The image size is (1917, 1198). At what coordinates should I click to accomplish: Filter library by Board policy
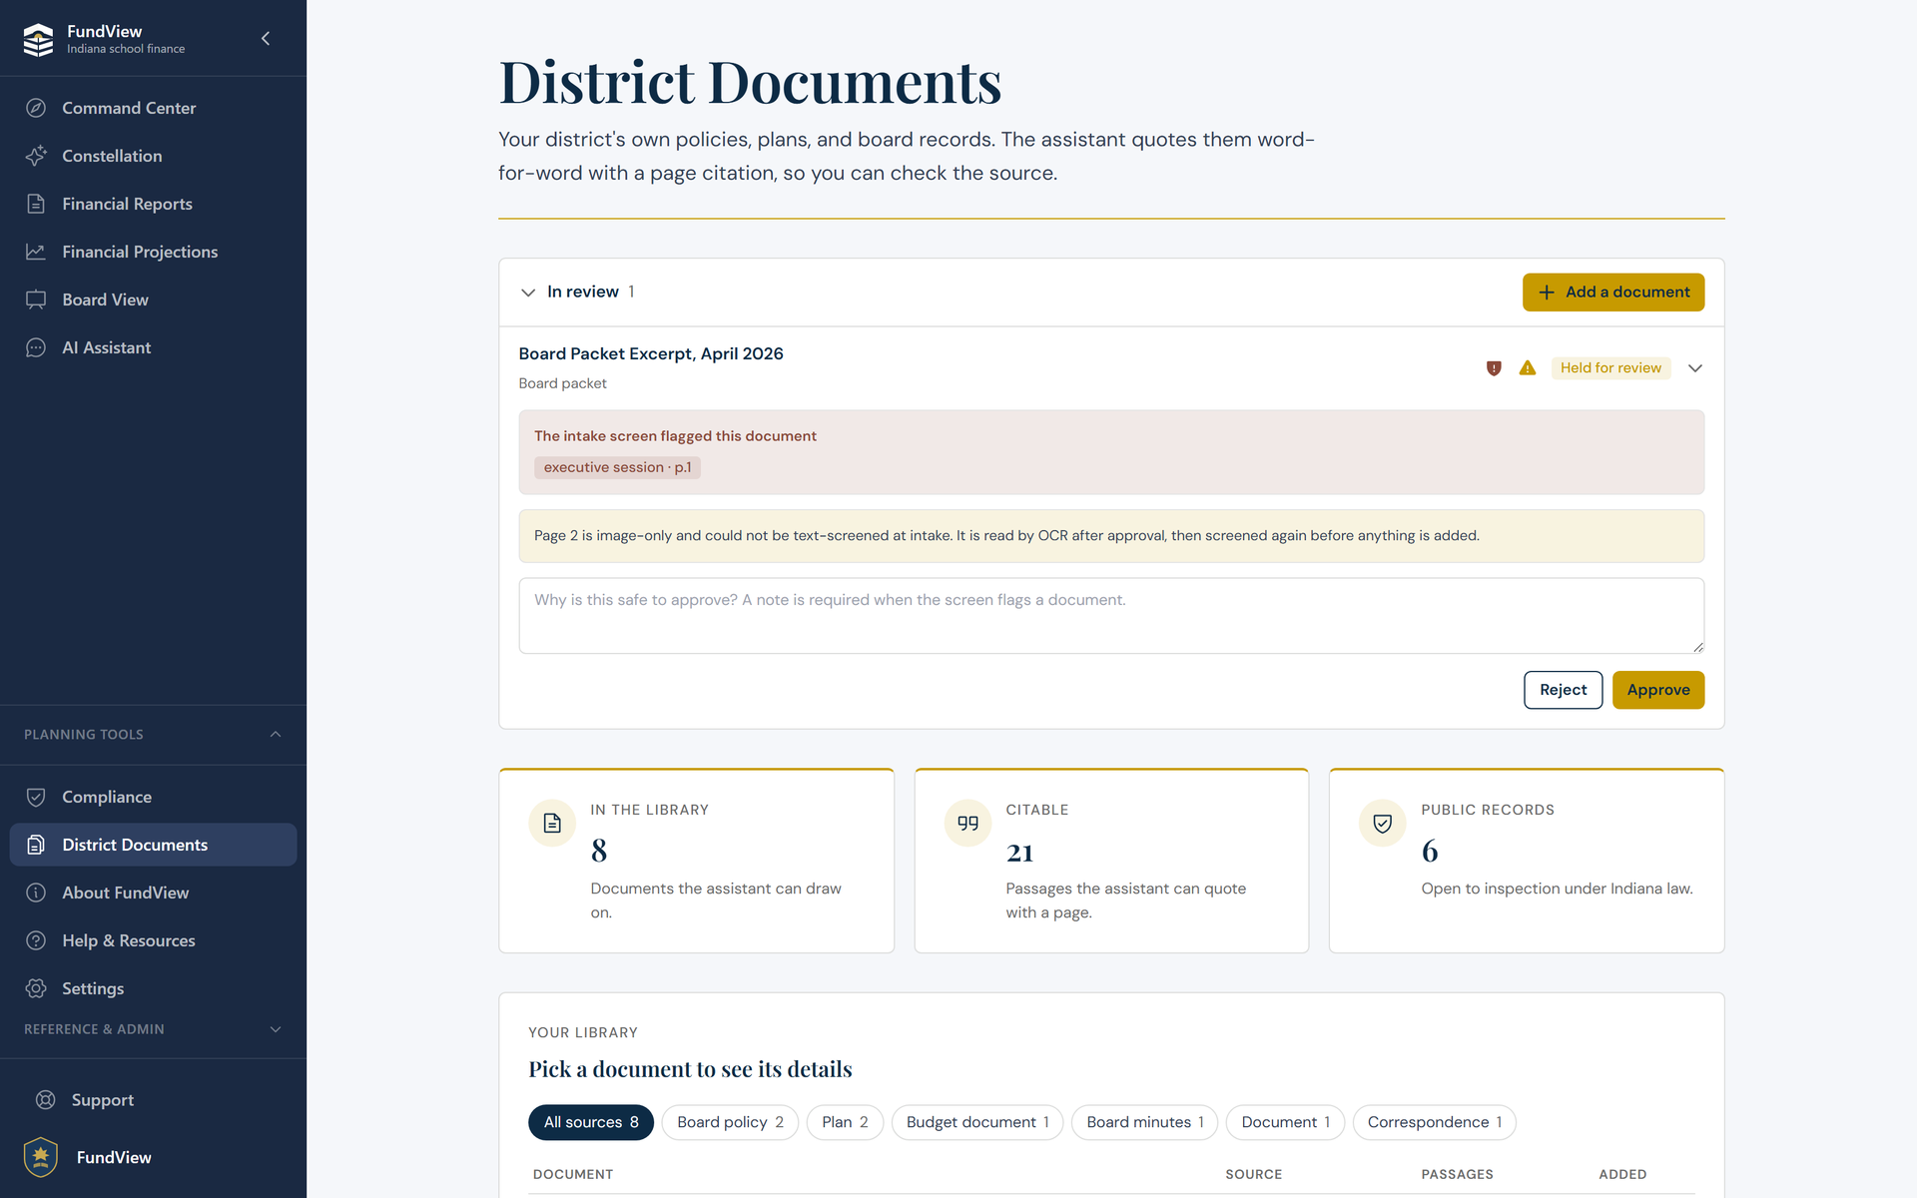point(730,1122)
